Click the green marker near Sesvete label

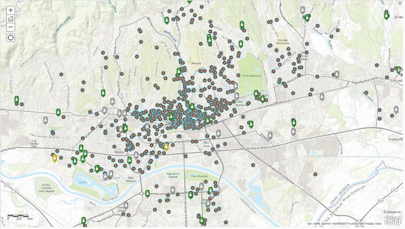[x=399, y=70]
